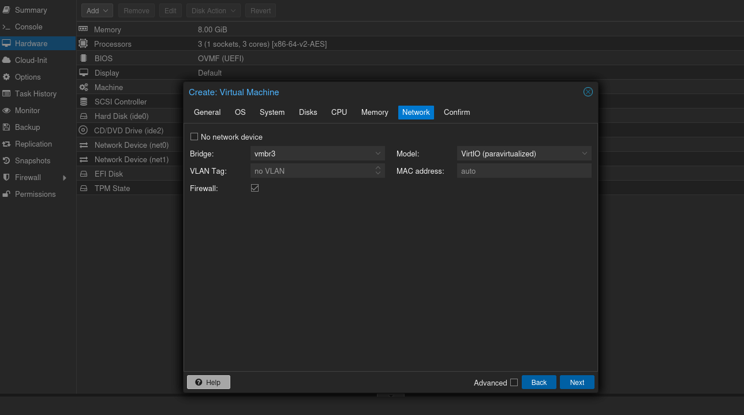Switch to the OS tab

(240, 112)
